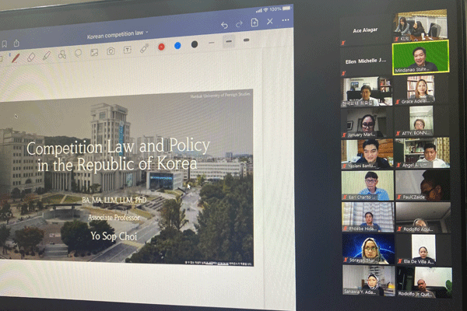
Task: Choose the medium stroke width
Action: click(x=229, y=42)
